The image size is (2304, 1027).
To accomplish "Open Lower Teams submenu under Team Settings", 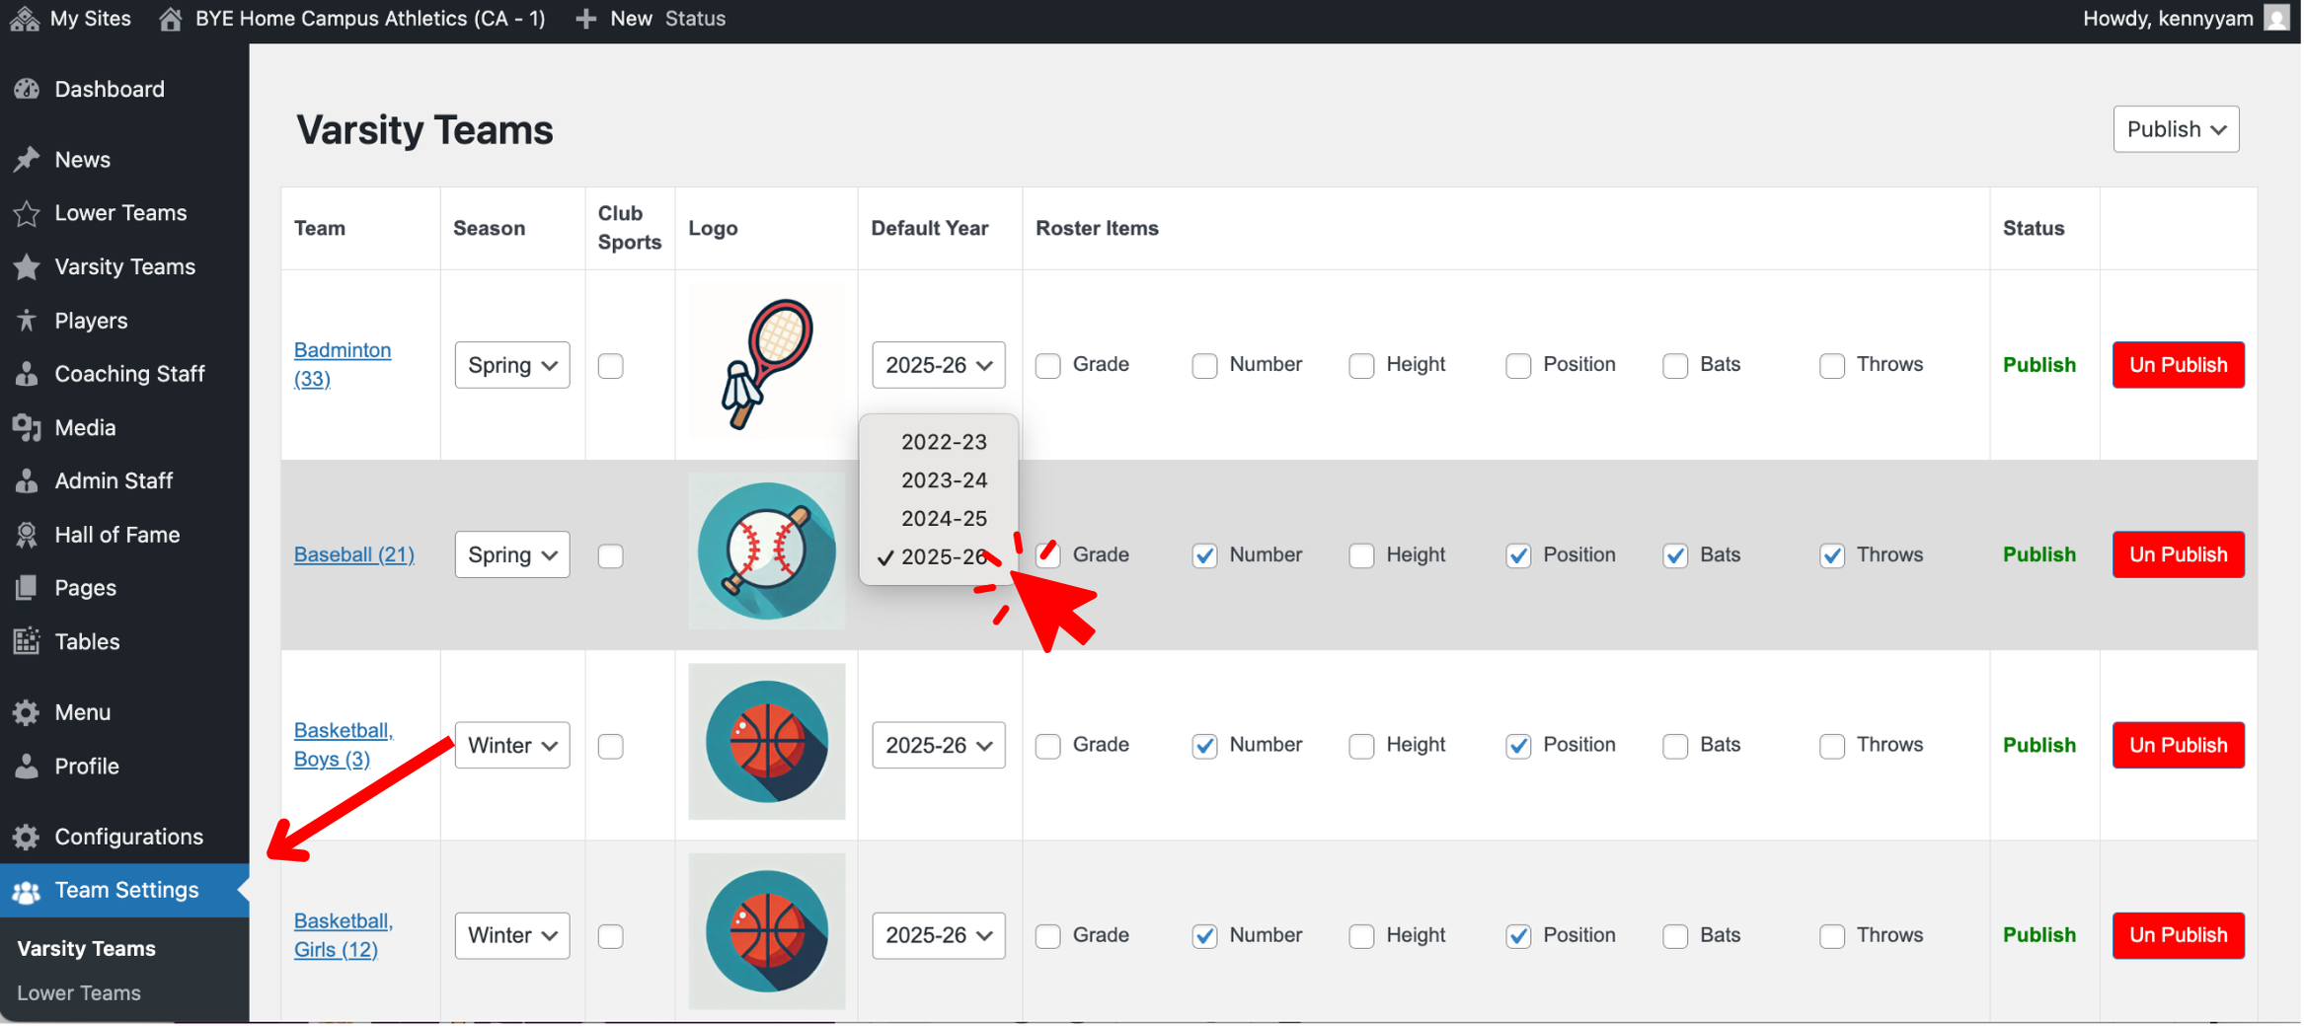I will click(x=79, y=993).
